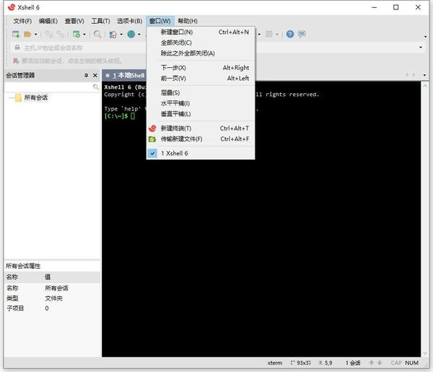Choose 除此之外全部关闭(A) menu entry

click(201, 53)
